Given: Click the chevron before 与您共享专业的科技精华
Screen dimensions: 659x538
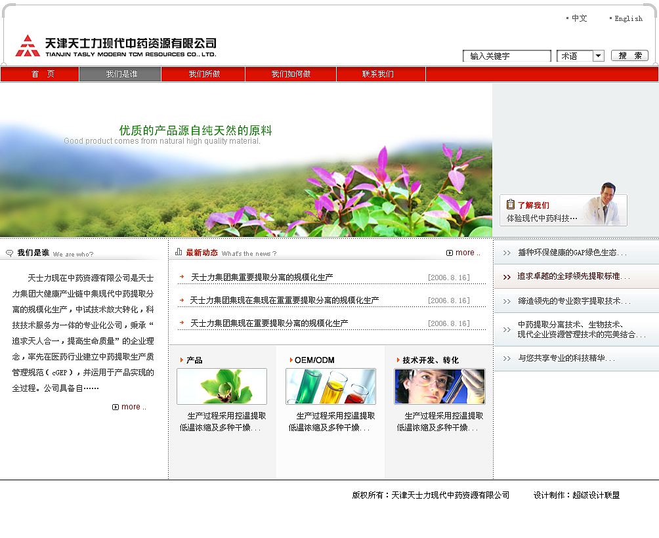Looking at the screenshot, I should coord(506,358).
